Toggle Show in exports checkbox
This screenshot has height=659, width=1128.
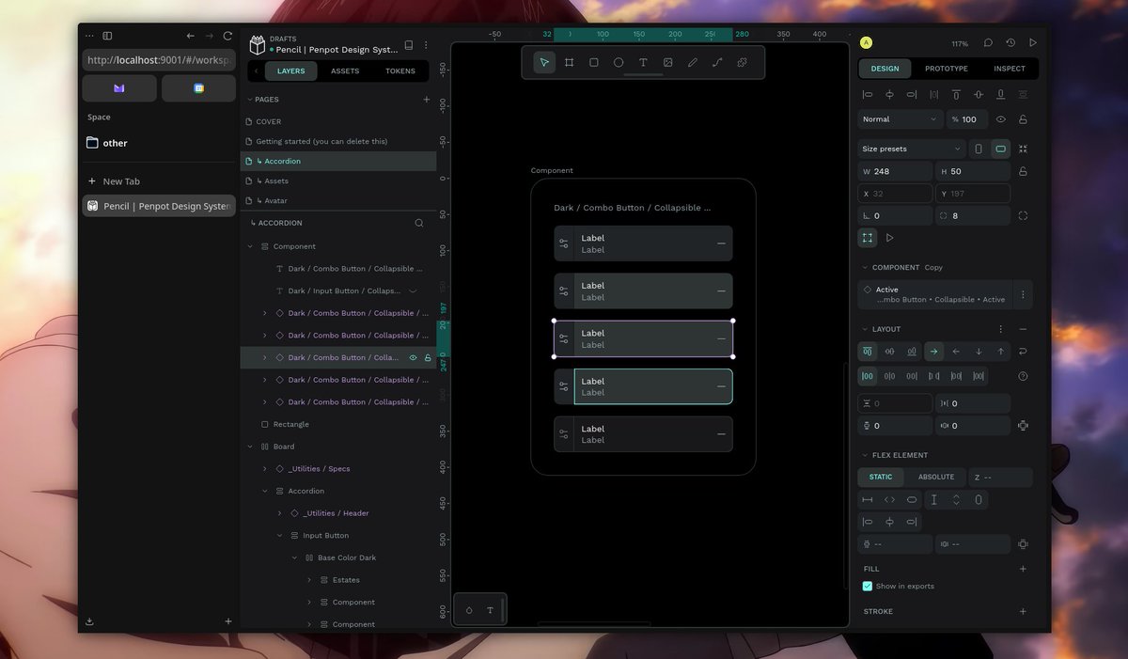click(868, 586)
